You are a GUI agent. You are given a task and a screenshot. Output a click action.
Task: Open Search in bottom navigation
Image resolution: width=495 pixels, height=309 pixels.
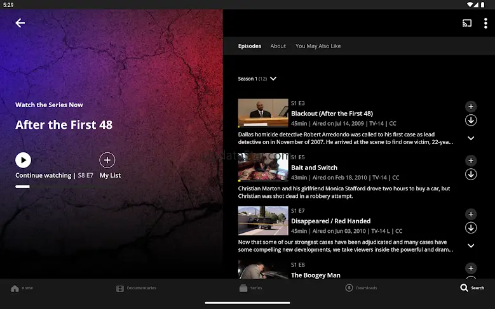472,288
